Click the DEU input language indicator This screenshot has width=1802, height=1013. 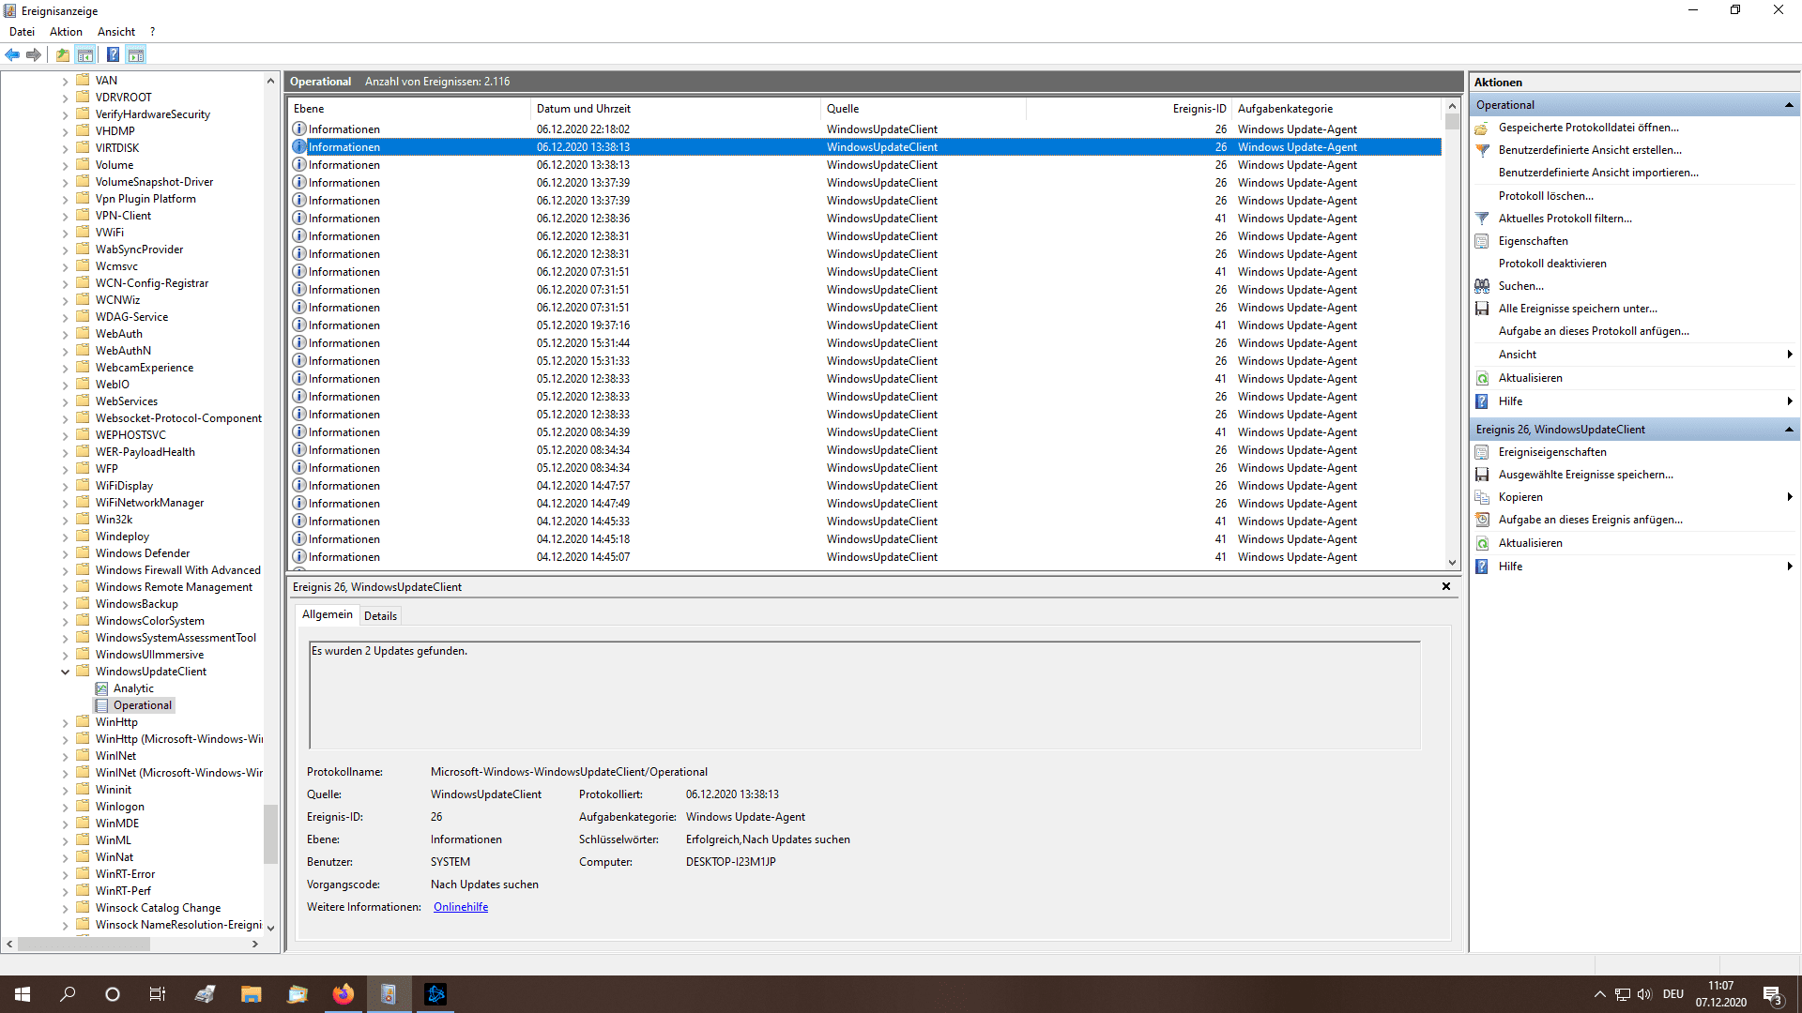click(x=1673, y=994)
